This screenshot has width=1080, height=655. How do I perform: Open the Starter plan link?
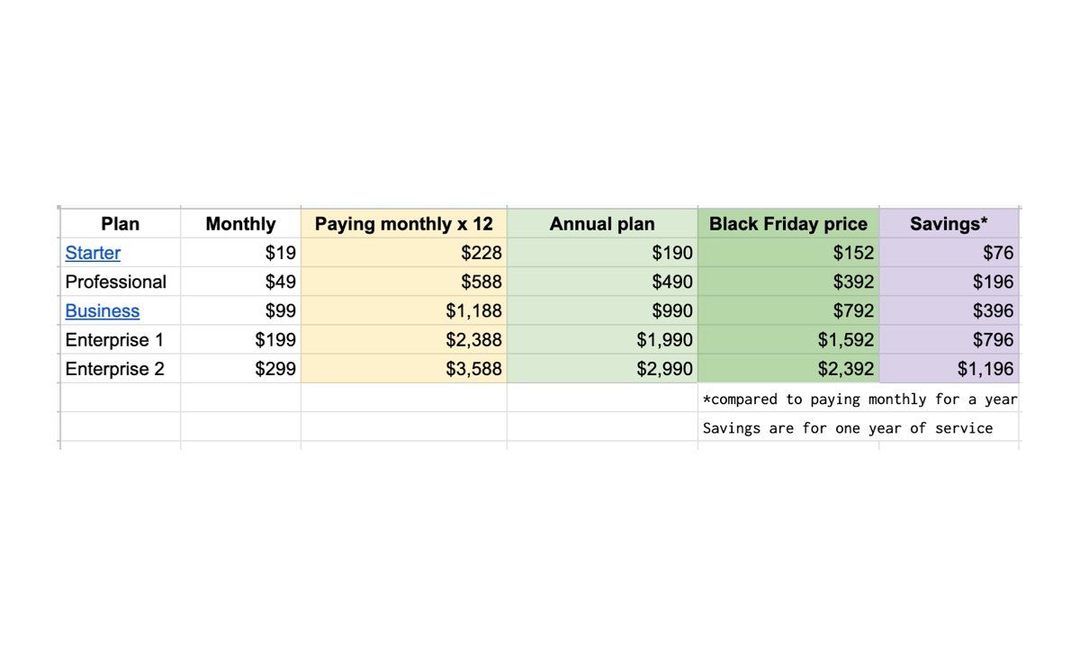[93, 253]
